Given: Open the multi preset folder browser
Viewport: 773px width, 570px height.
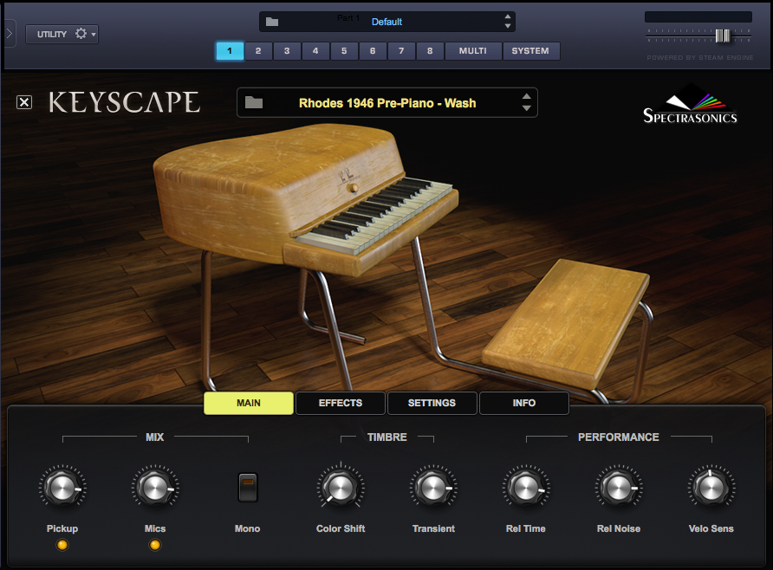Looking at the screenshot, I should pyautogui.click(x=271, y=22).
